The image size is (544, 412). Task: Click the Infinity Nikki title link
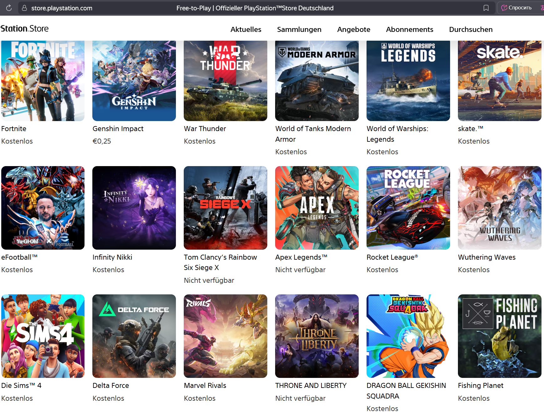112,257
